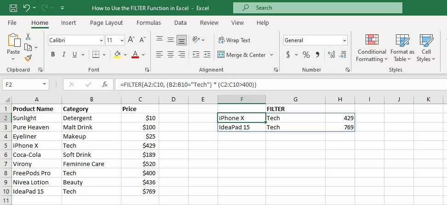Click the Orientation text angle icon
The height and width of the screenshot is (205, 447).
click(x=196, y=40)
